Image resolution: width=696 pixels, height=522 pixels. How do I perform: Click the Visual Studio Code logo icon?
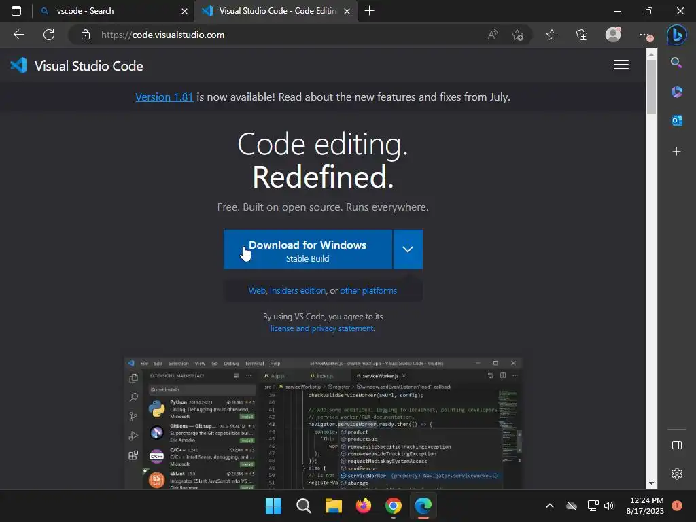(18, 66)
